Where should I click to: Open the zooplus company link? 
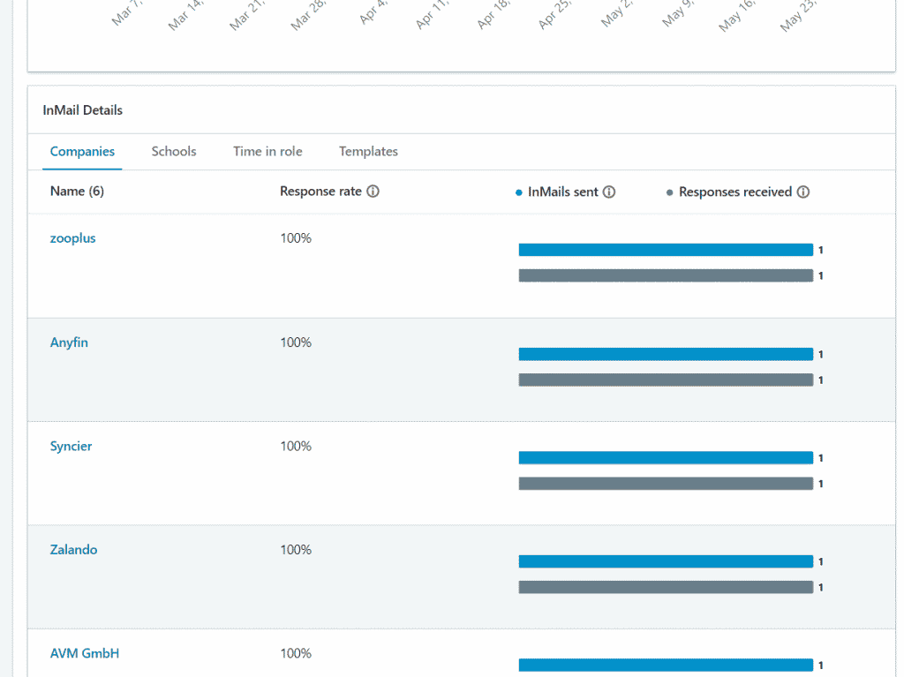[72, 238]
